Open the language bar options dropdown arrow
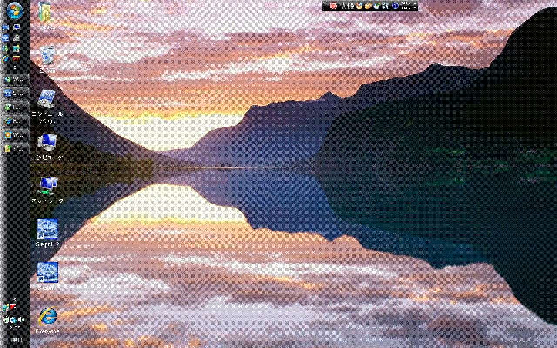The image size is (557, 348). point(415,8)
